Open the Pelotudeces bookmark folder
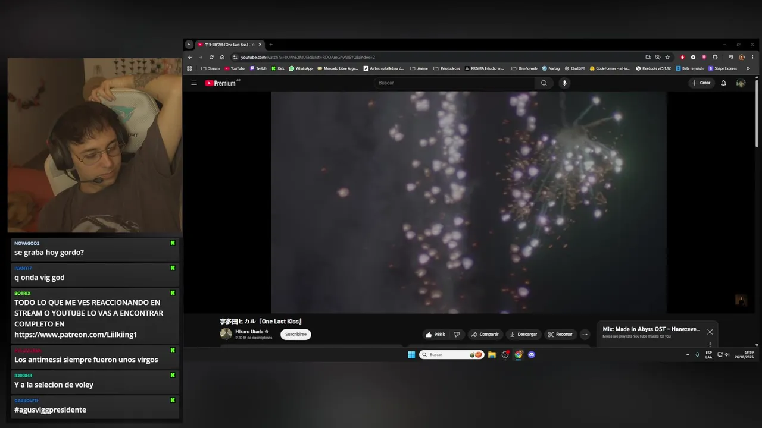 click(446, 68)
